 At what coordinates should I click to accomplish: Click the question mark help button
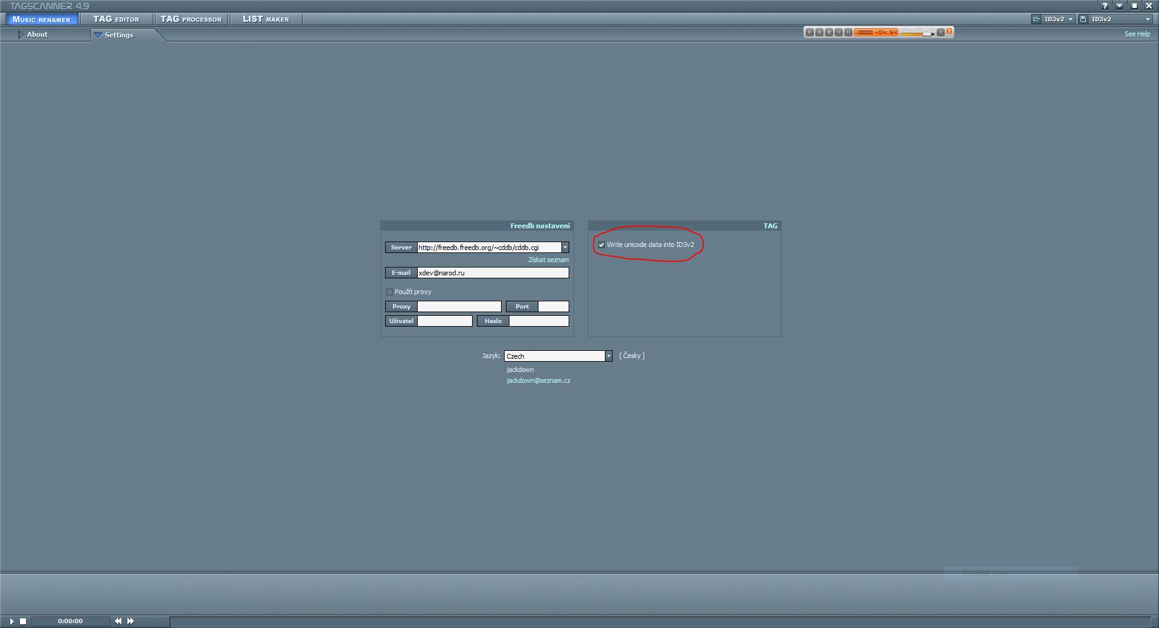[1105, 5]
